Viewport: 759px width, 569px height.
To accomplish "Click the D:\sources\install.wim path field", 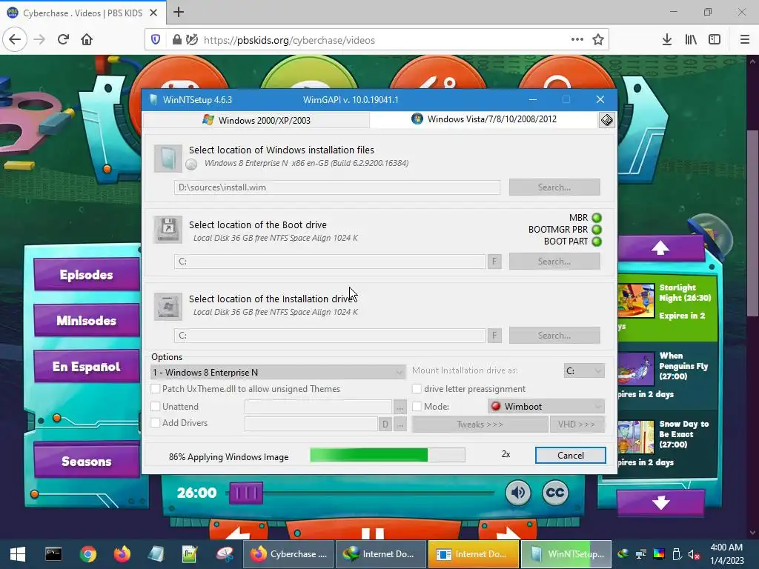I will [337, 187].
